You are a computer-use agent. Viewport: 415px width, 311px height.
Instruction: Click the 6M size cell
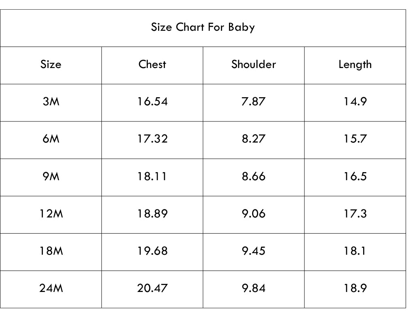pos(51,139)
